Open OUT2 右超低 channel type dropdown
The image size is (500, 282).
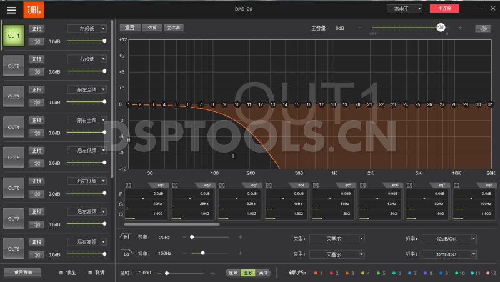click(87, 59)
